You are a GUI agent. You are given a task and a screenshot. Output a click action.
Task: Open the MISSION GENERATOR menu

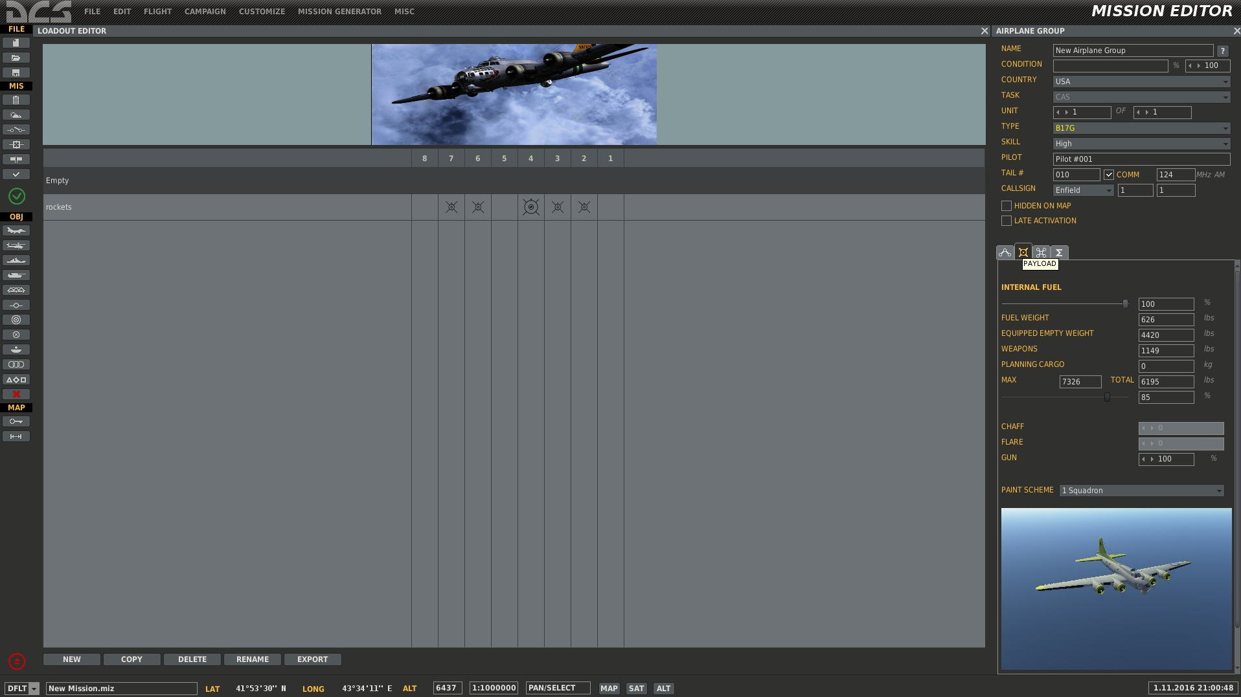coord(339,12)
